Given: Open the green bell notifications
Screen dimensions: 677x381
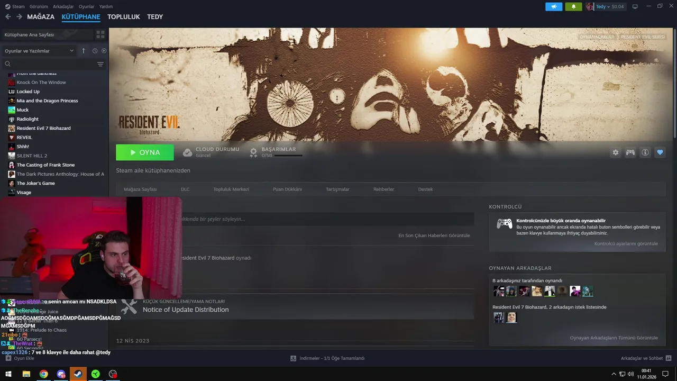Looking at the screenshot, I should tap(573, 6).
